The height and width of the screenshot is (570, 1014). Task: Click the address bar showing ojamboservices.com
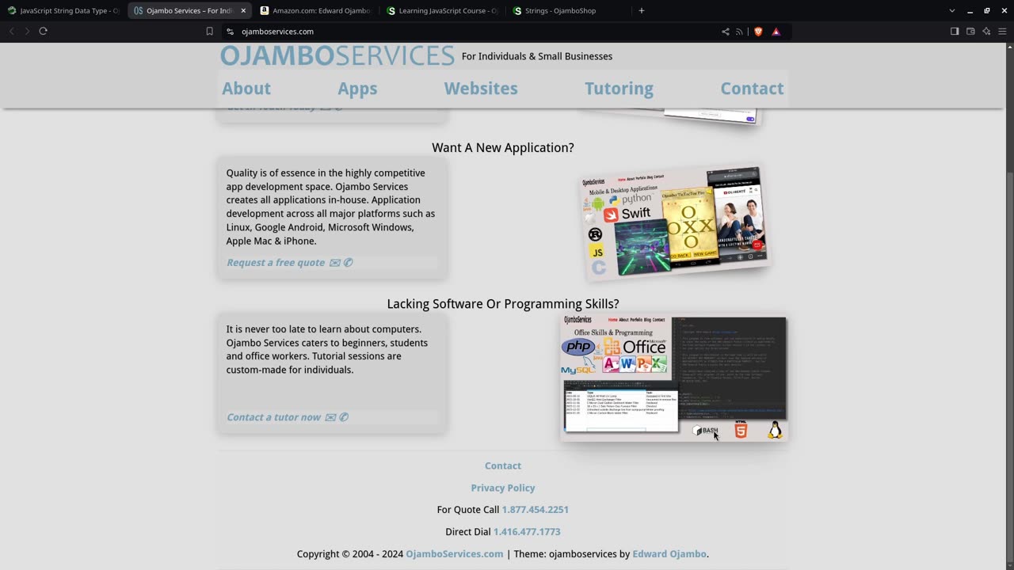[475, 32]
